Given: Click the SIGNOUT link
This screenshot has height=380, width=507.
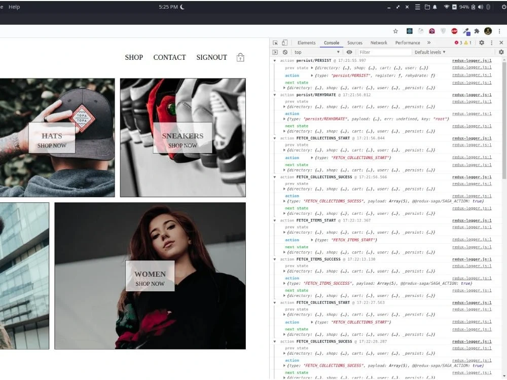Looking at the screenshot, I should (x=212, y=58).
